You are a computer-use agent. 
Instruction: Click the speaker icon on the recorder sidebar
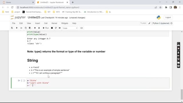[x=178, y=56]
